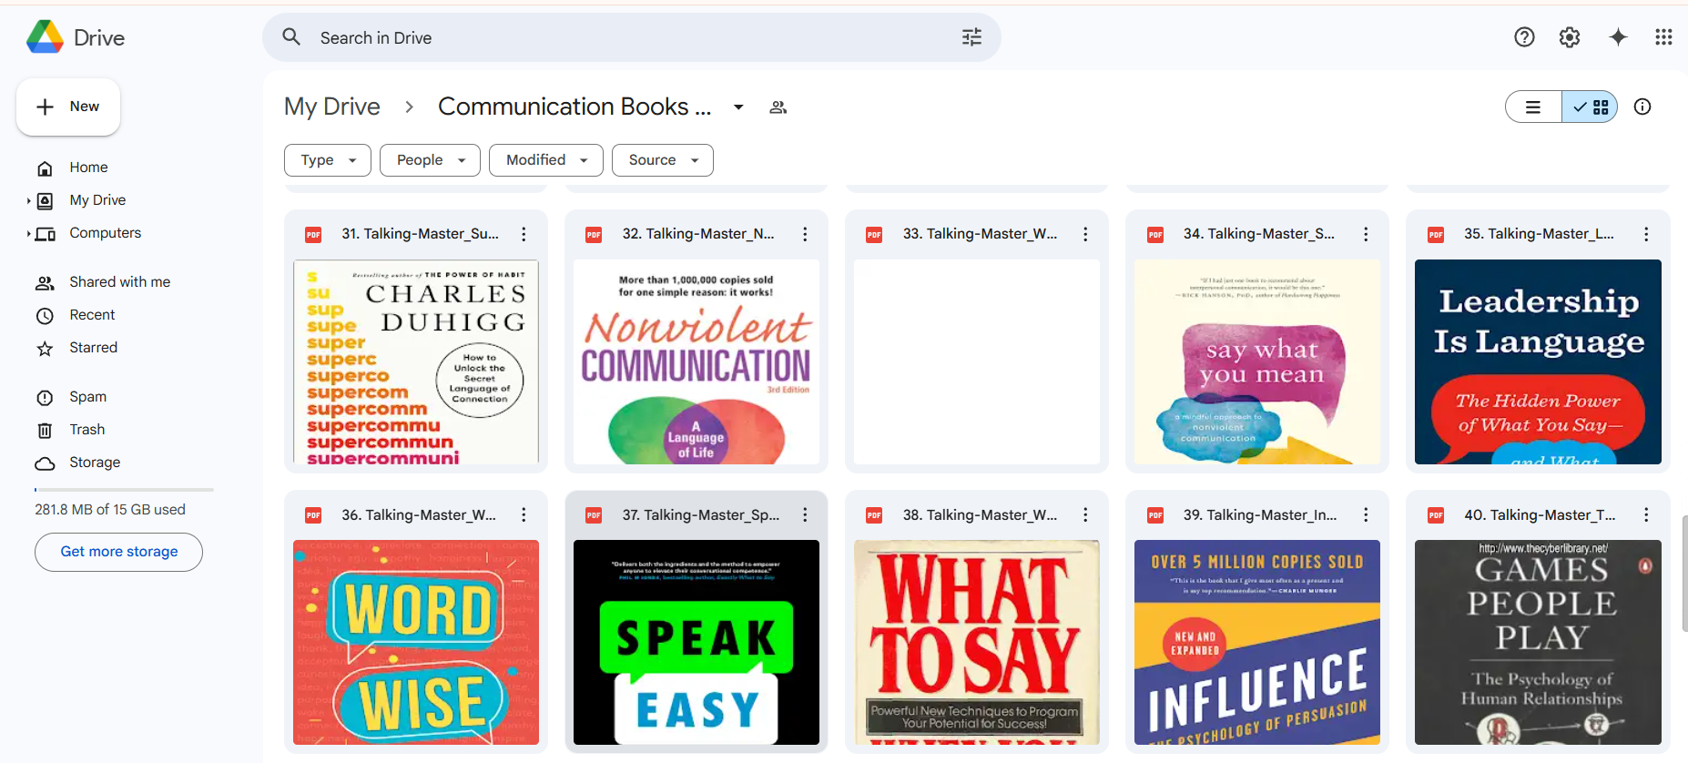
Task: Click Communication Books breadcrumb title
Action: [x=575, y=107]
